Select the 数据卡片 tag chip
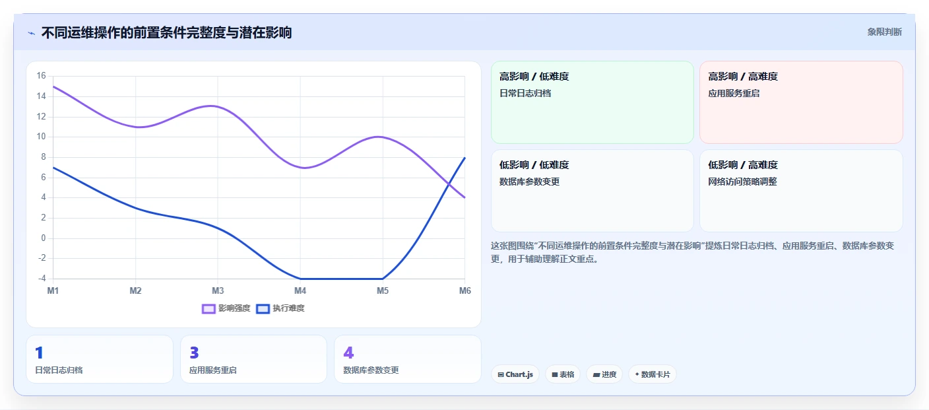The height and width of the screenshot is (410, 929). (x=652, y=374)
